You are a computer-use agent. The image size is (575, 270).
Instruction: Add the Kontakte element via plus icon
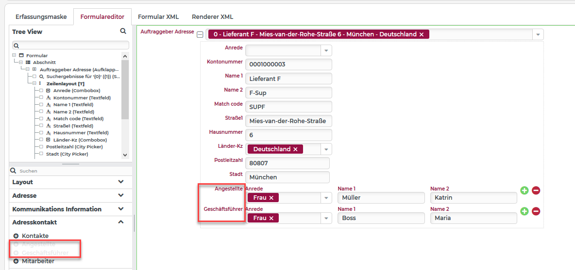pyautogui.click(x=16, y=236)
